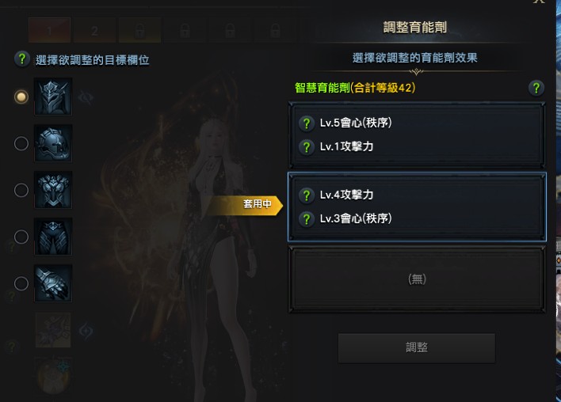Select the empty (無) effect slot
561x402 pixels.
(417, 279)
